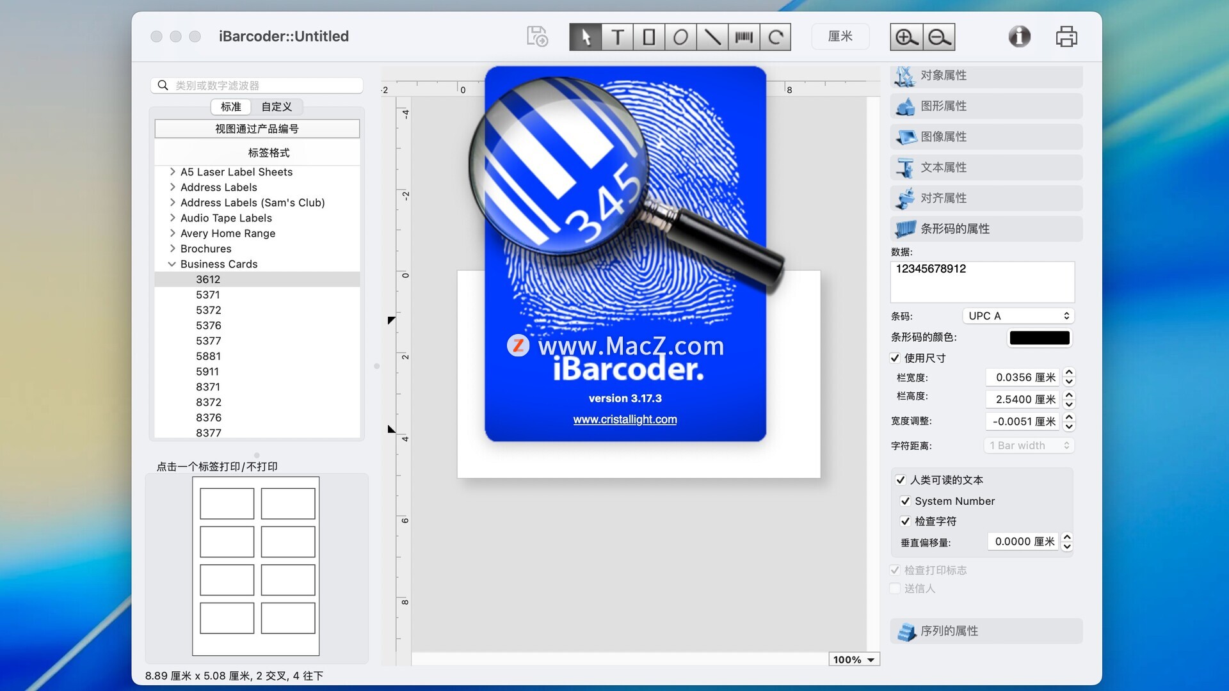Select the Ellipse shape tool
Image resolution: width=1229 pixels, height=691 pixels.
680,37
